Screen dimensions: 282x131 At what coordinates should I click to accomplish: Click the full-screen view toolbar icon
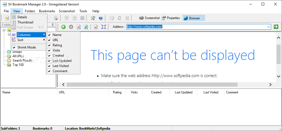point(67,18)
